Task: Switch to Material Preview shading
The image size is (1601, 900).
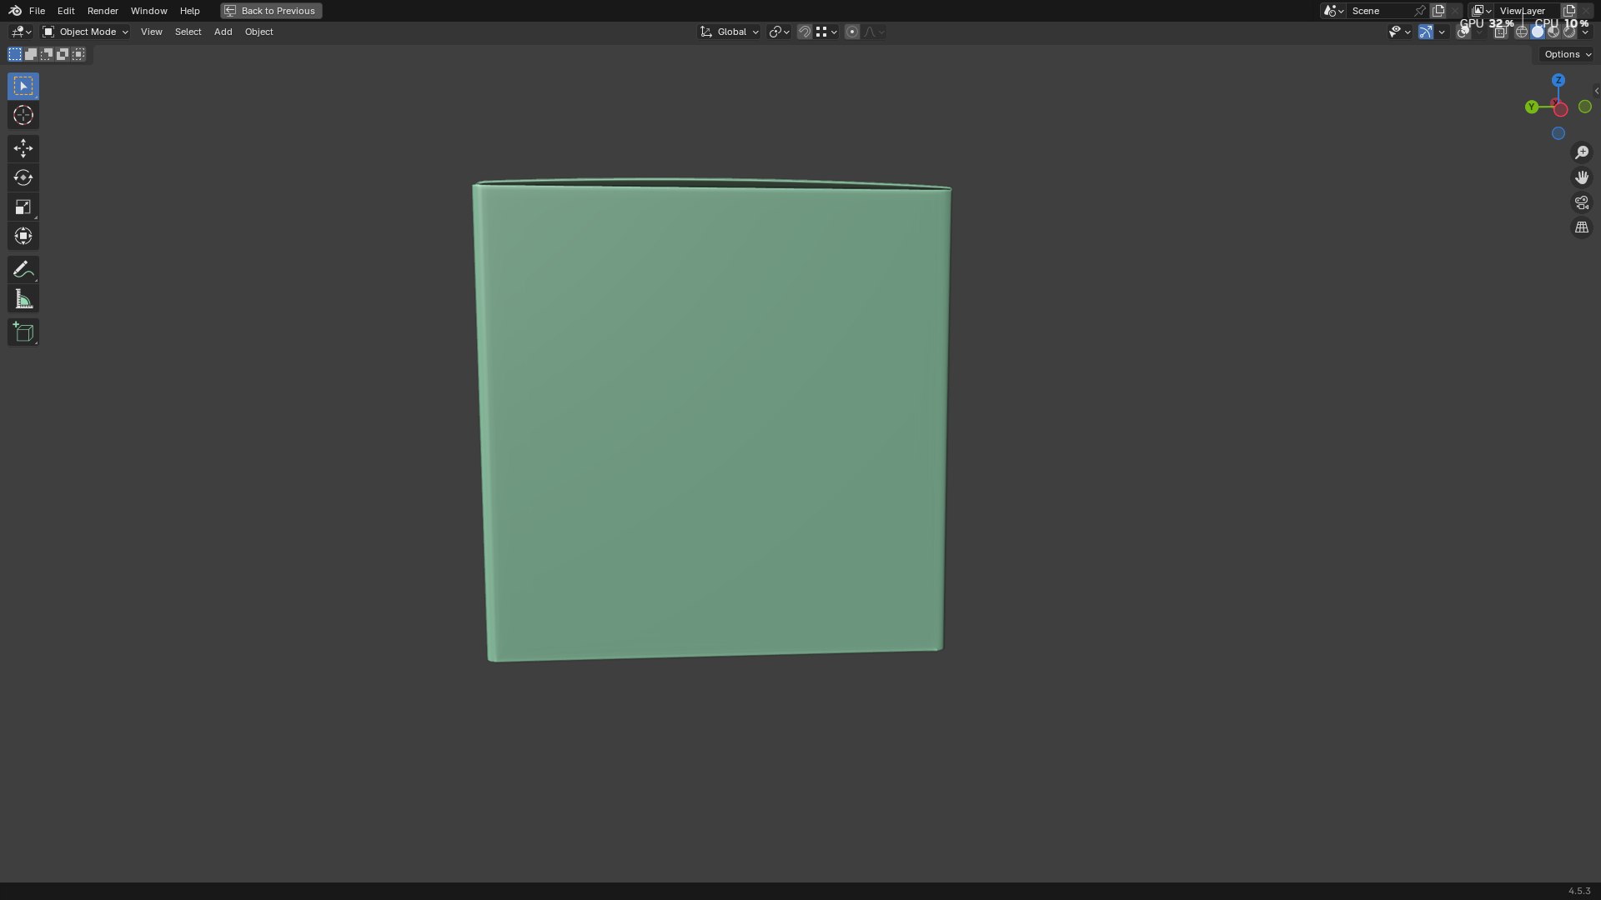Action: (x=1553, y=32)
